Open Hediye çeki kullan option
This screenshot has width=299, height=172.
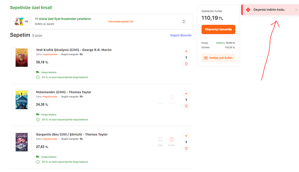coord(218,58)
